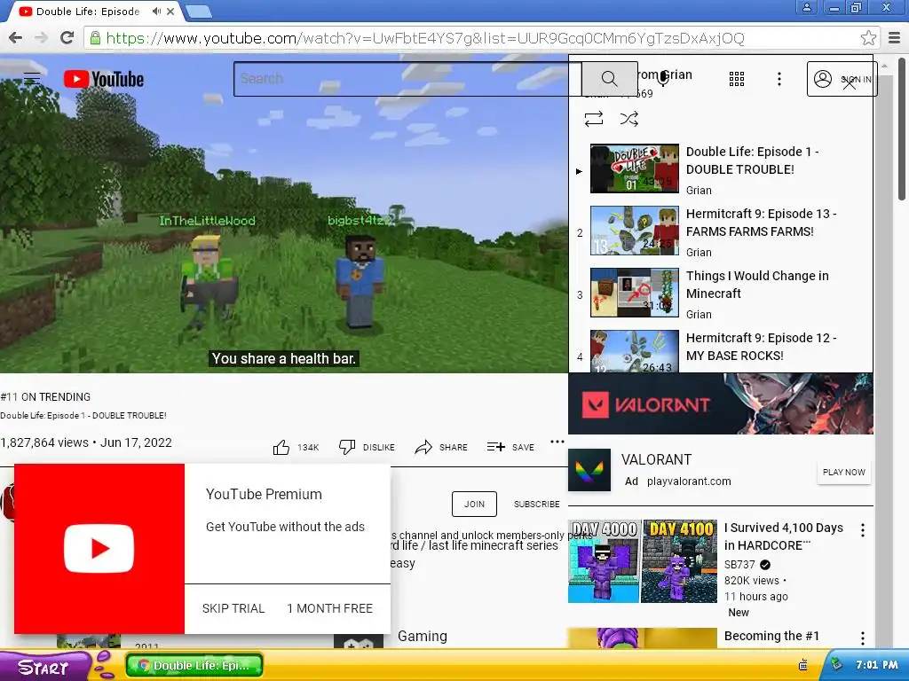The image size is (909, 681).
Task: Shuffle the playlist
Action: [629, 119]
